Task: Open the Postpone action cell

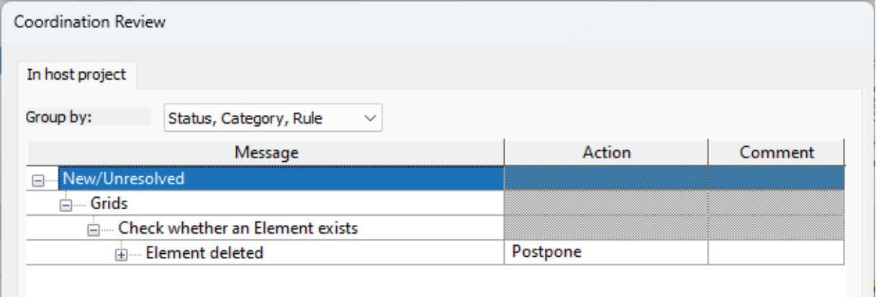Action: click(x=606, y=253)
